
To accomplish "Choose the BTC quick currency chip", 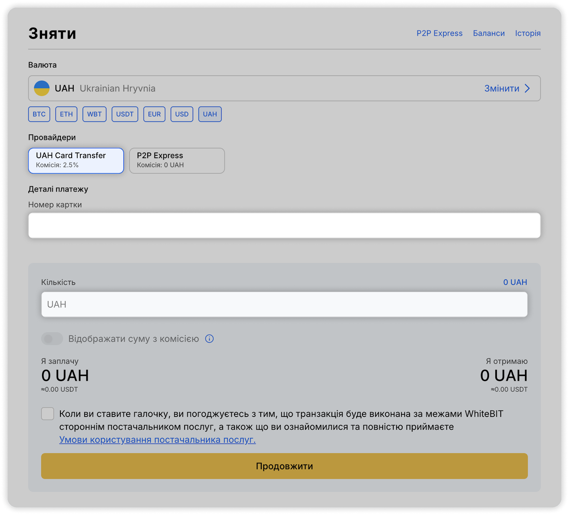I will pyautogui.click(x=39, y=114).
